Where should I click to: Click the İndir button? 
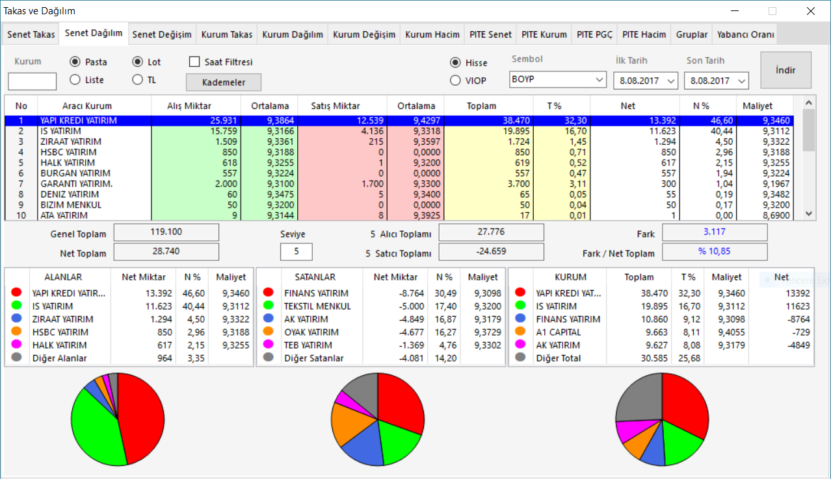tap(785, 70)
